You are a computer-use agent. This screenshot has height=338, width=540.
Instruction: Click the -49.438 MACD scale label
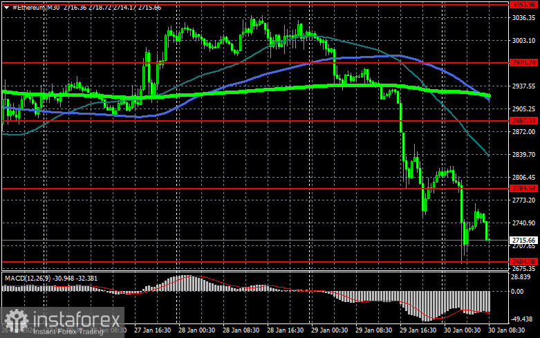522,319
